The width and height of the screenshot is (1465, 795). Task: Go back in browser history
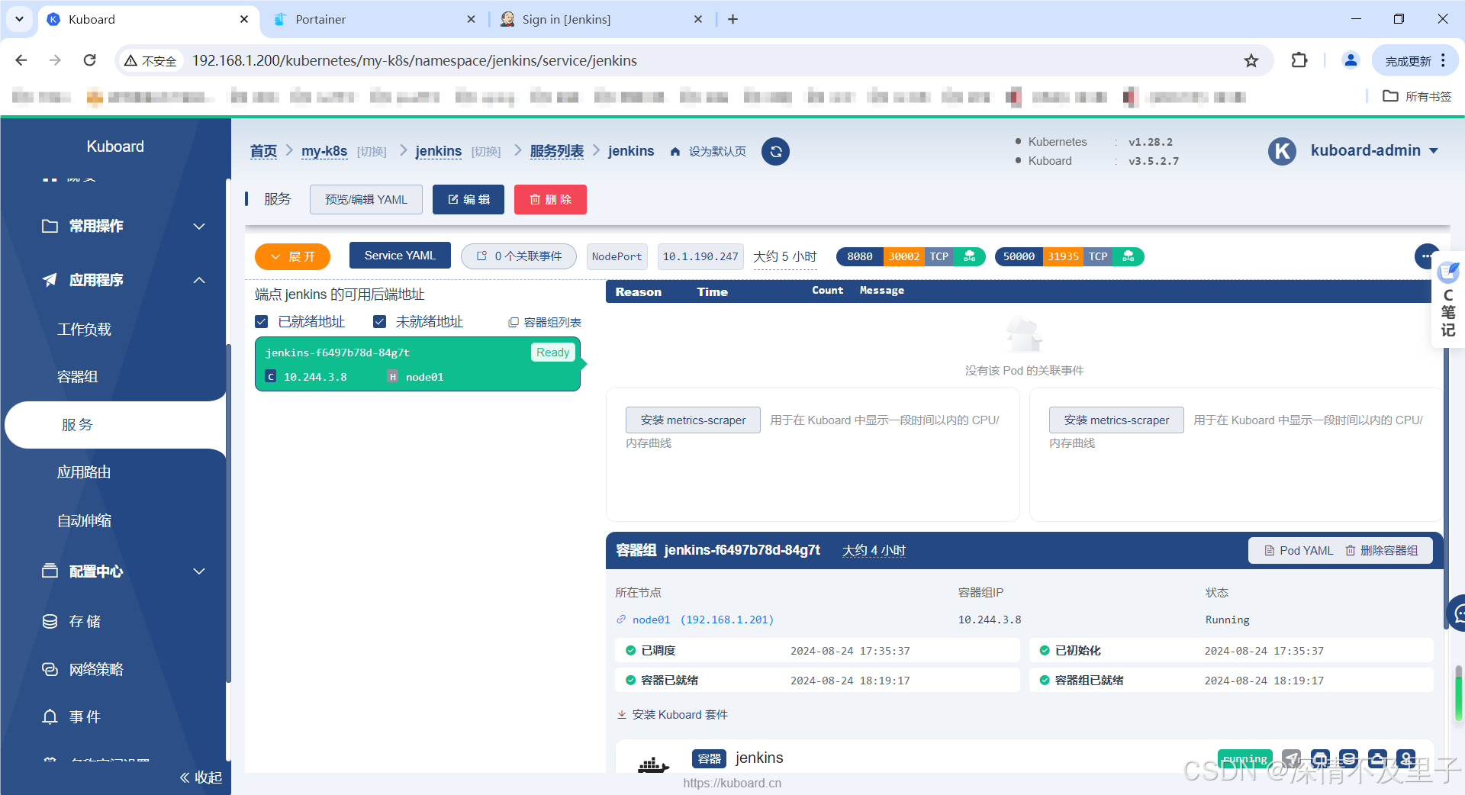point(21,60)
